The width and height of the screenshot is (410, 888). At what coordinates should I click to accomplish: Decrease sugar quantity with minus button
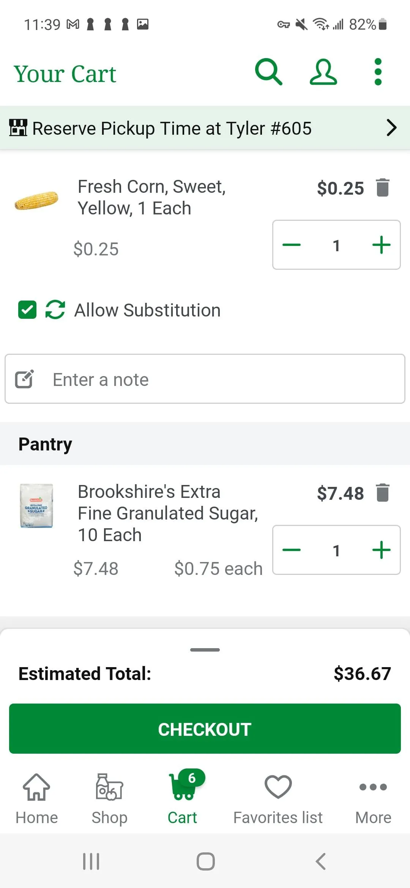pos(292,550)
